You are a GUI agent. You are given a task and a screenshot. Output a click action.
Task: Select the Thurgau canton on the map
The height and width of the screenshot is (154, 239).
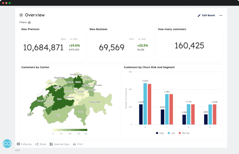[x=86, y=78]
